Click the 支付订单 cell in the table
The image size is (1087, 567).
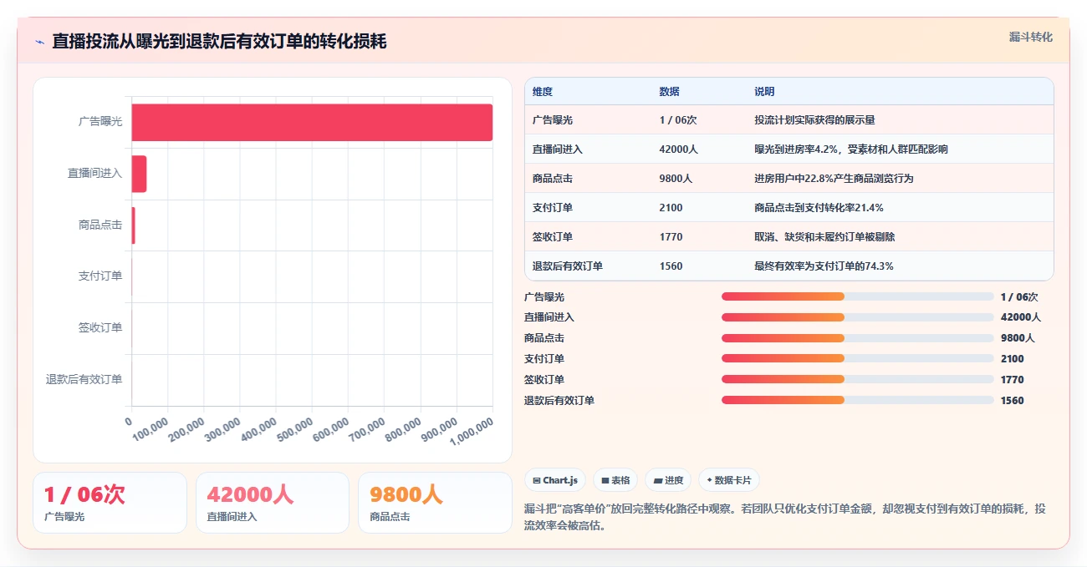tap(553, 208)
